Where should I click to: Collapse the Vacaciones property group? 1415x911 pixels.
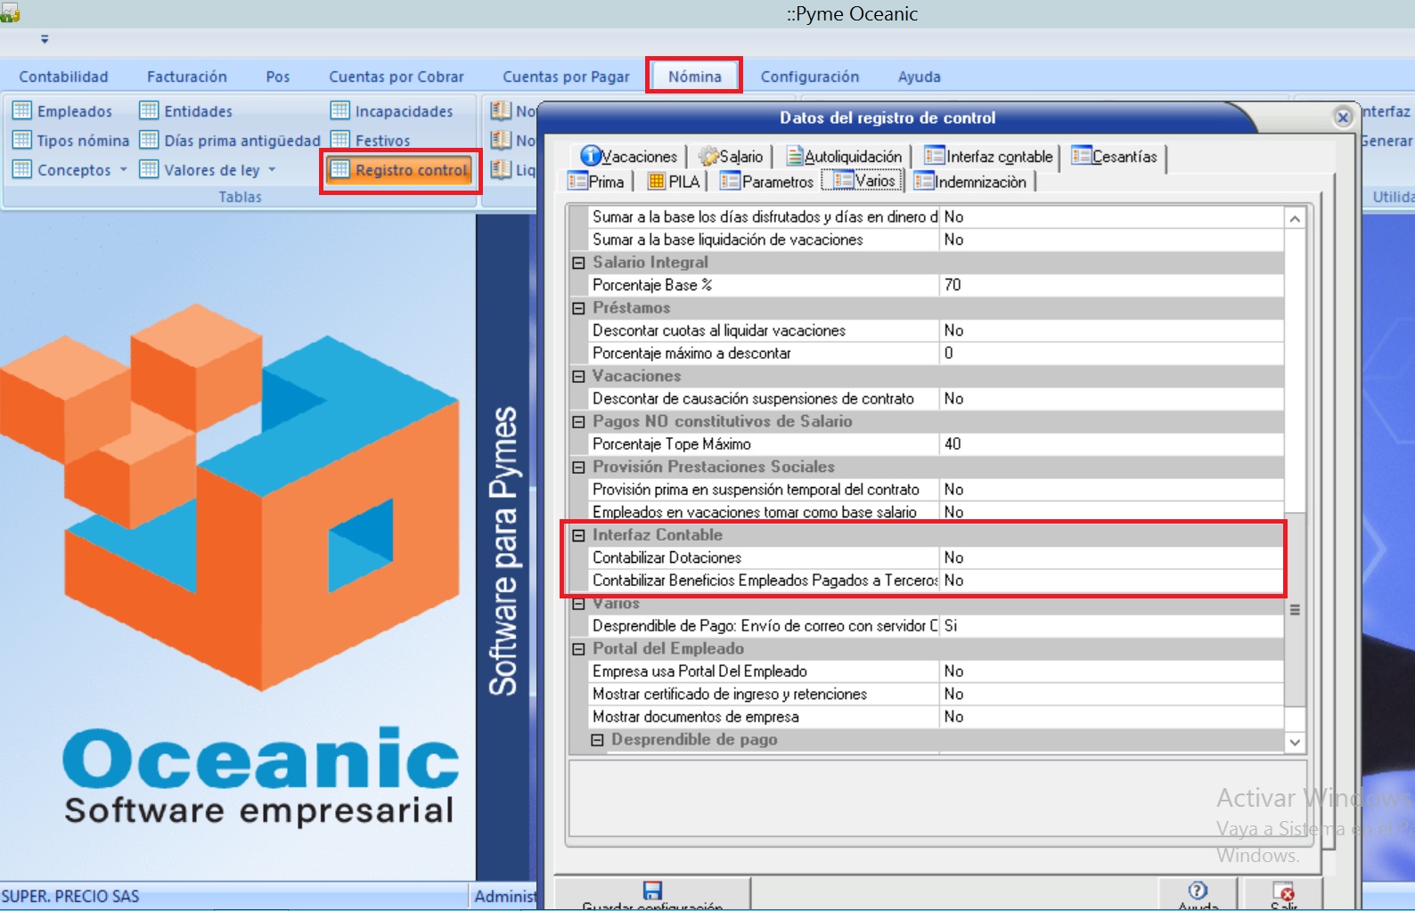(x=578, y=376)
